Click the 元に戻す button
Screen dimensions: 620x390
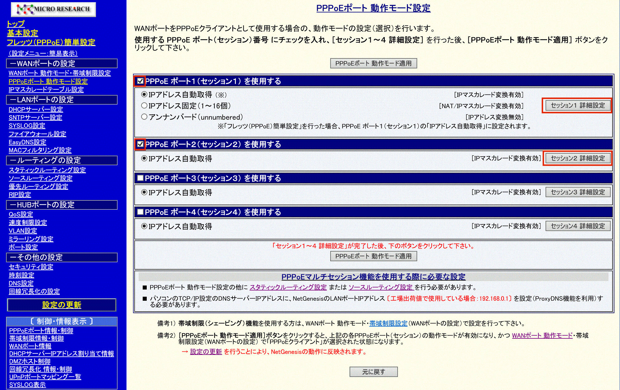point(374,372)
